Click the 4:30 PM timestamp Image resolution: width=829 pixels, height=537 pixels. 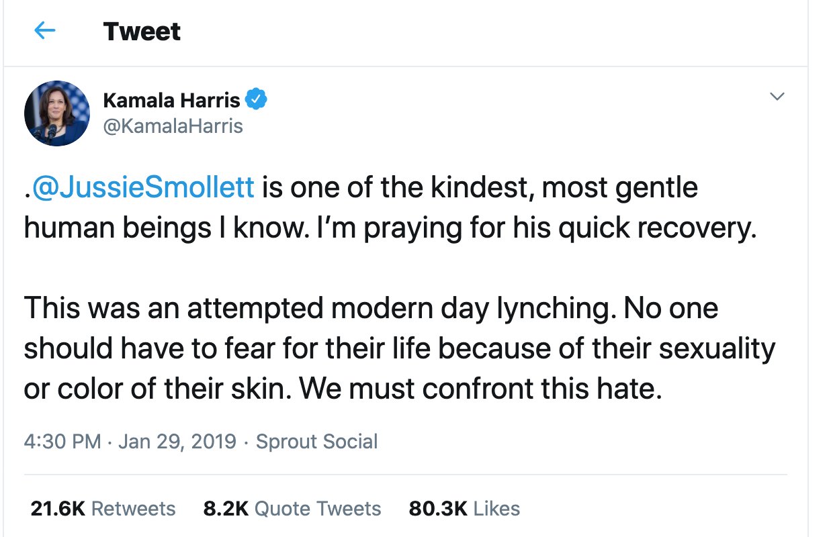(62, 442)
